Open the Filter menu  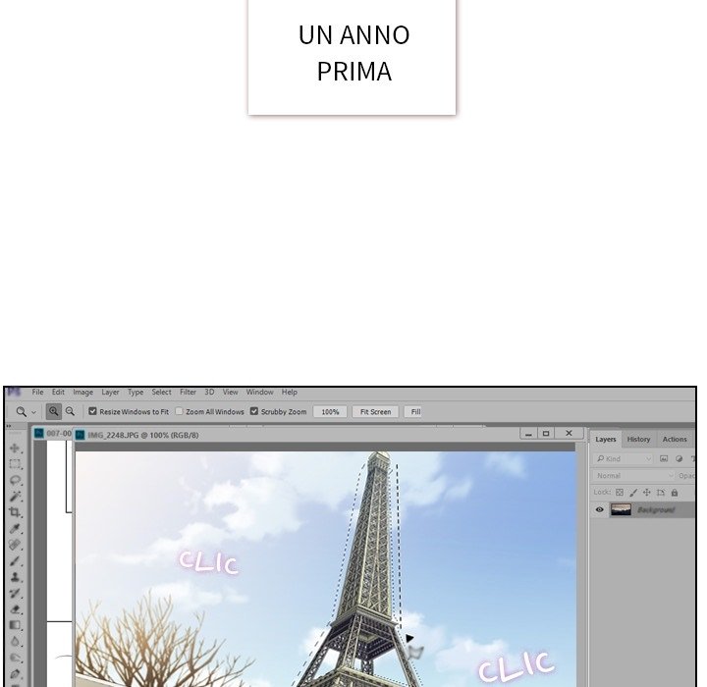coord(188,393)
